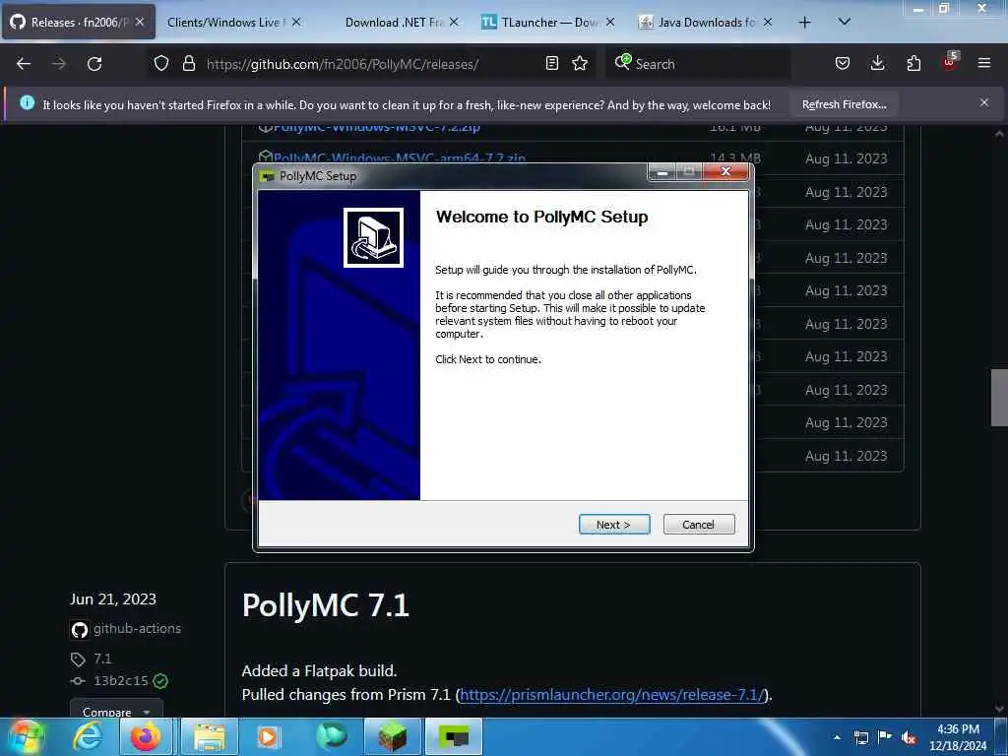Screen dimensions: 1008x756
Task: Open the tracking protection shield icon
Action: (x=161, y=63)
